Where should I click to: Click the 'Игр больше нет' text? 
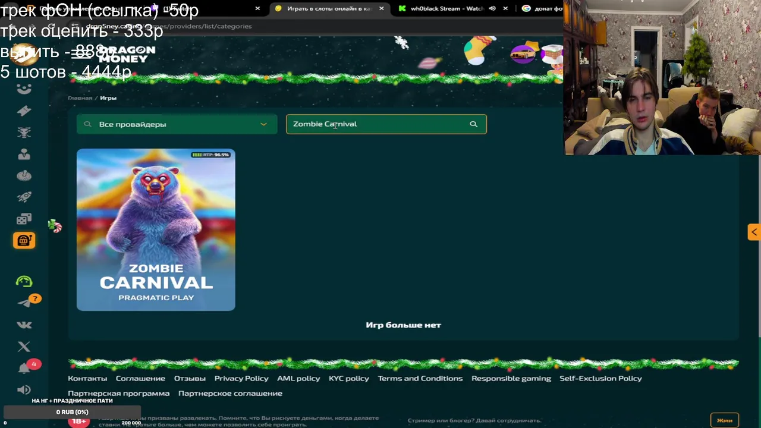[x=403, y=325]
